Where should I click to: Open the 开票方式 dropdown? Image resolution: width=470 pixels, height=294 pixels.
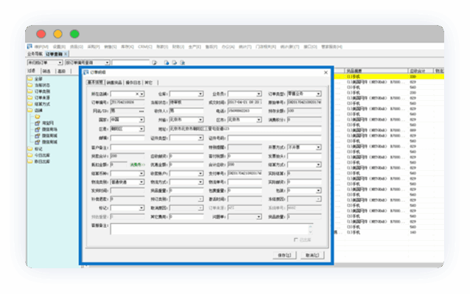point(318,147)
